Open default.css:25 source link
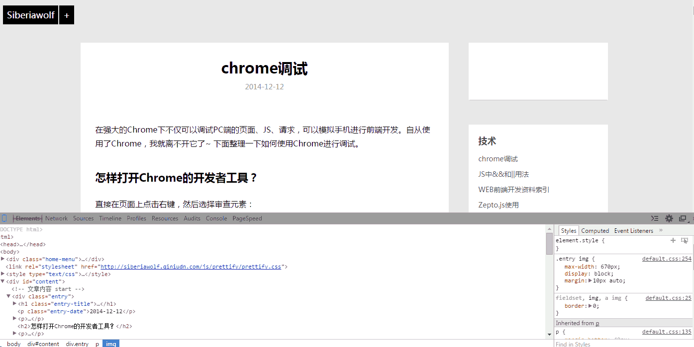 click(669, 298)
